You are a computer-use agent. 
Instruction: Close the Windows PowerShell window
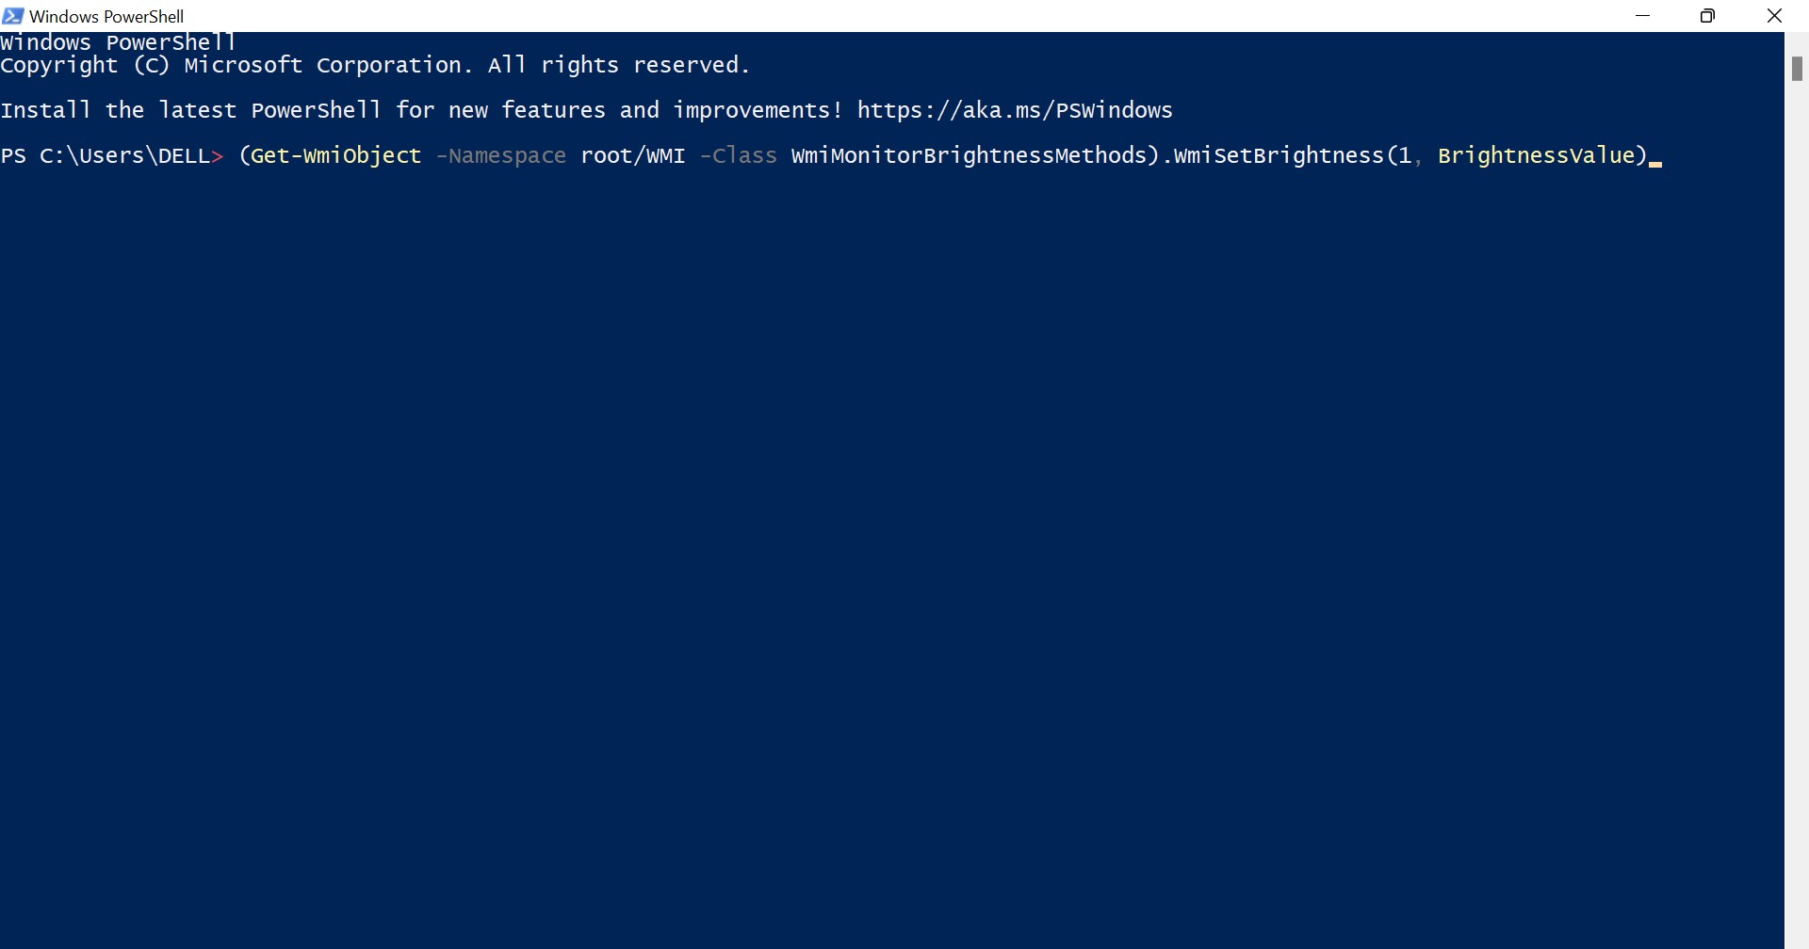tap(1774, 16)
